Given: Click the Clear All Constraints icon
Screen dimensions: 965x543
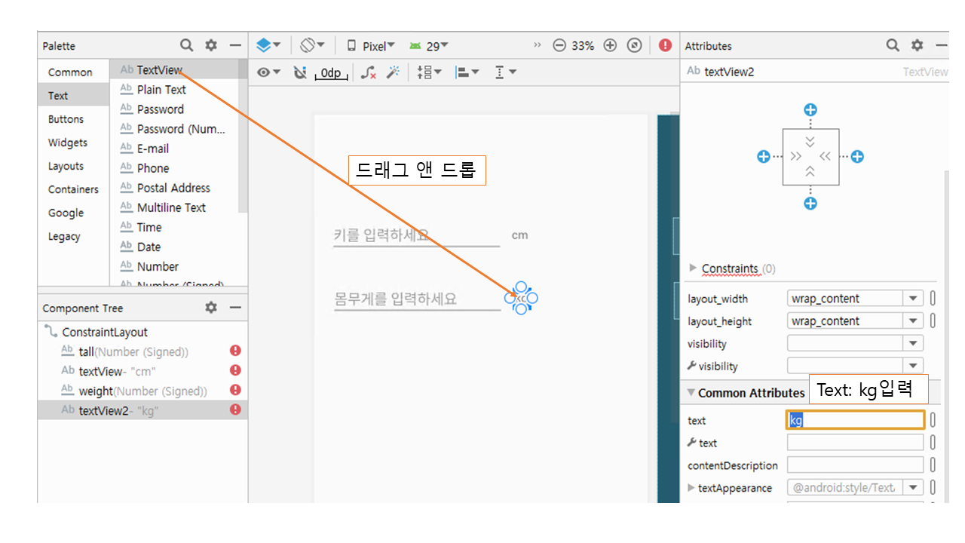Looking at the screenshot, I should click(368, 72).
